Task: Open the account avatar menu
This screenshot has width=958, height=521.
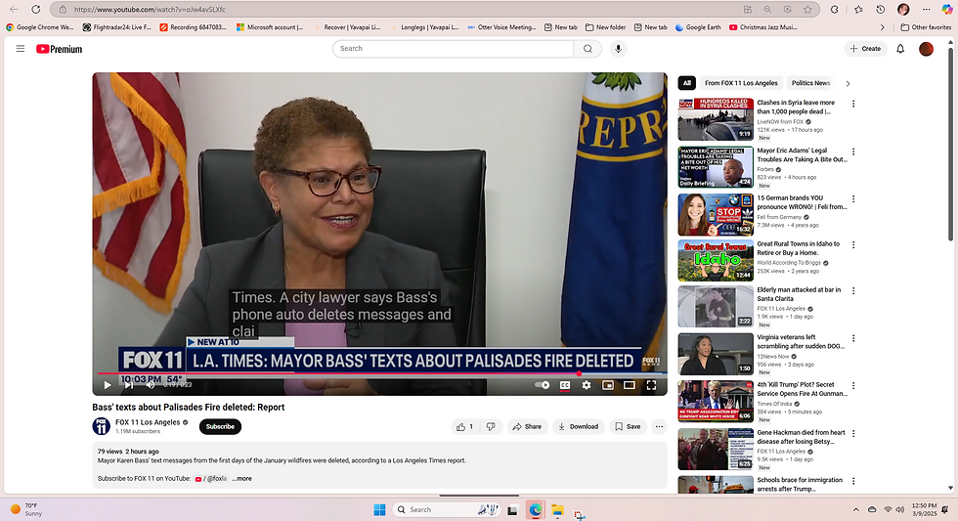Action: click(927, 49)
